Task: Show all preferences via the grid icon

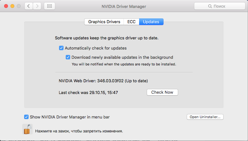Action: 50,6
